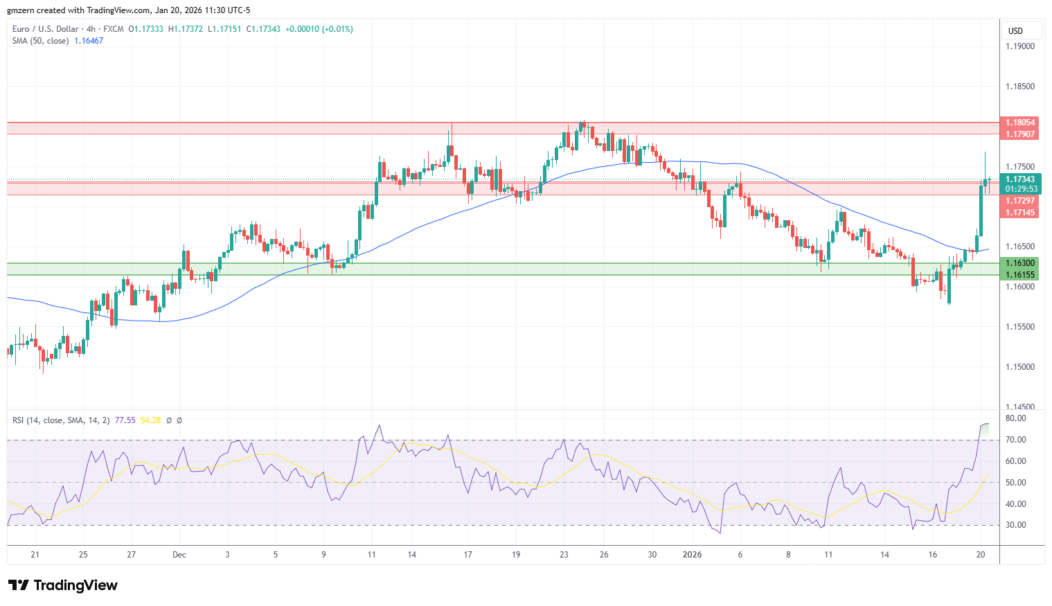1052x606 pixels.
Task: Click the 50.00 label on RSI scale
Action: [1015, 483]
